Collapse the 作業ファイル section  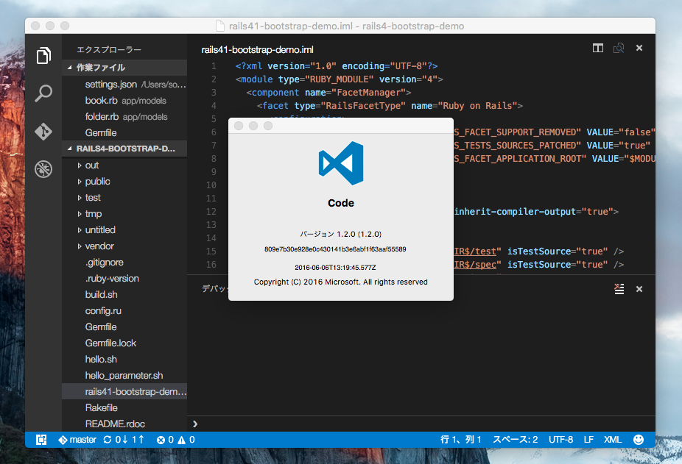point(100,68)
